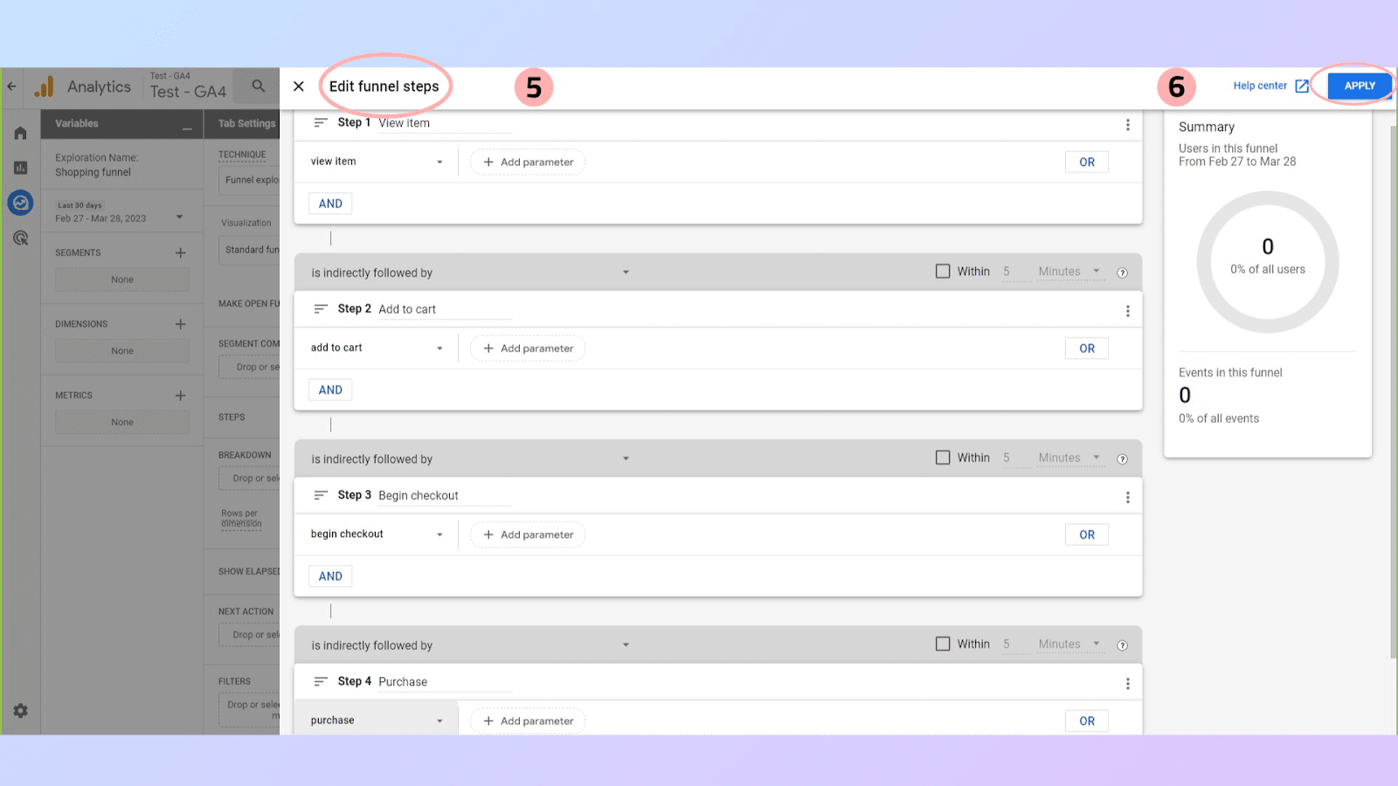Click OR button in Step 3
The height and width of the screenshot is (786, 1398).
(x=1086, y=534)
